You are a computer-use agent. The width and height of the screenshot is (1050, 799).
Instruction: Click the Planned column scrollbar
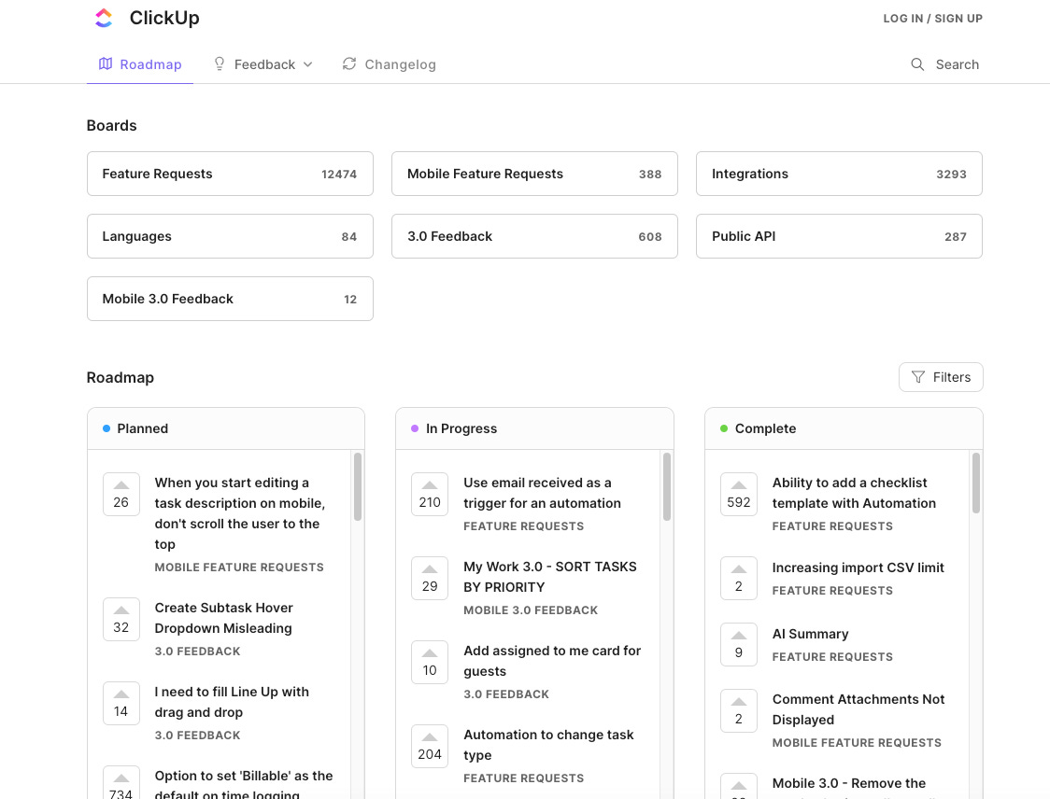(x=358, y=486)
